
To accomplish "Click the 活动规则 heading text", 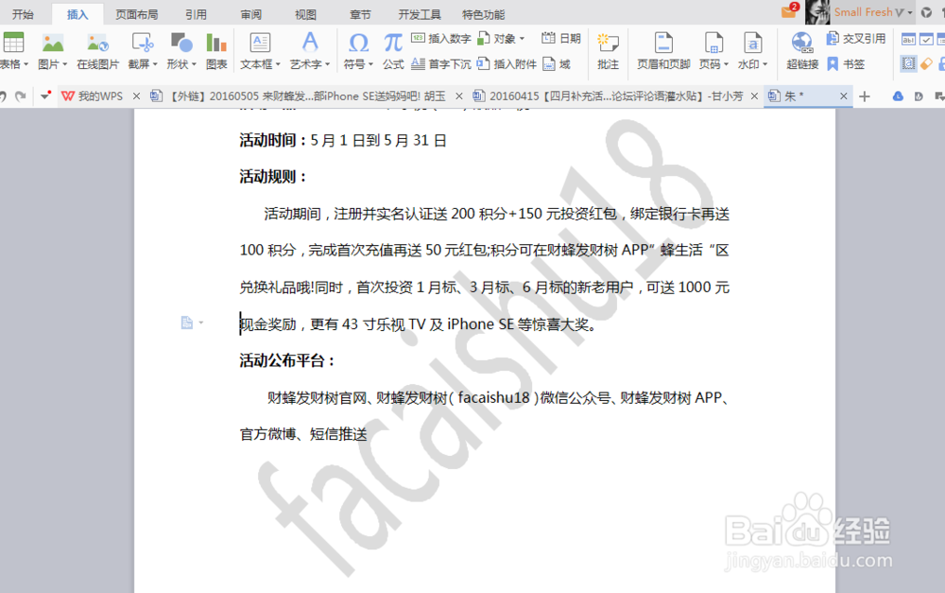I will click(x=273, y=177).
